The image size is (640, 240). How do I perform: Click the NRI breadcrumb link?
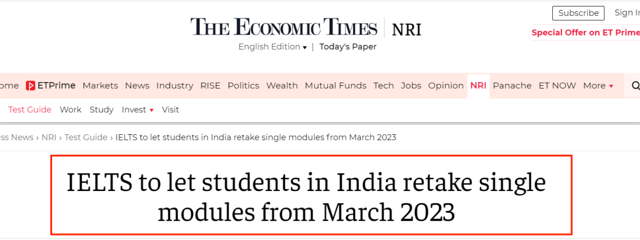(49, 137)
